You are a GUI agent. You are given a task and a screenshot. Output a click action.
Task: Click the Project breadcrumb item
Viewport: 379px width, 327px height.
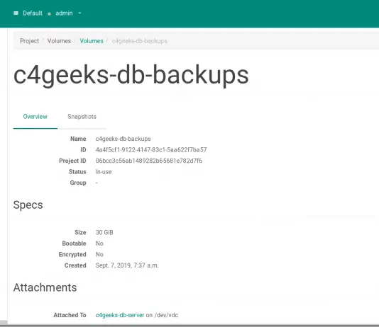click(x=29, y=41)
